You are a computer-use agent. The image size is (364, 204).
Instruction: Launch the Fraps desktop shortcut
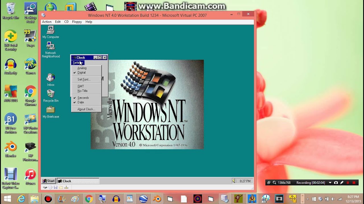[30, 38]
